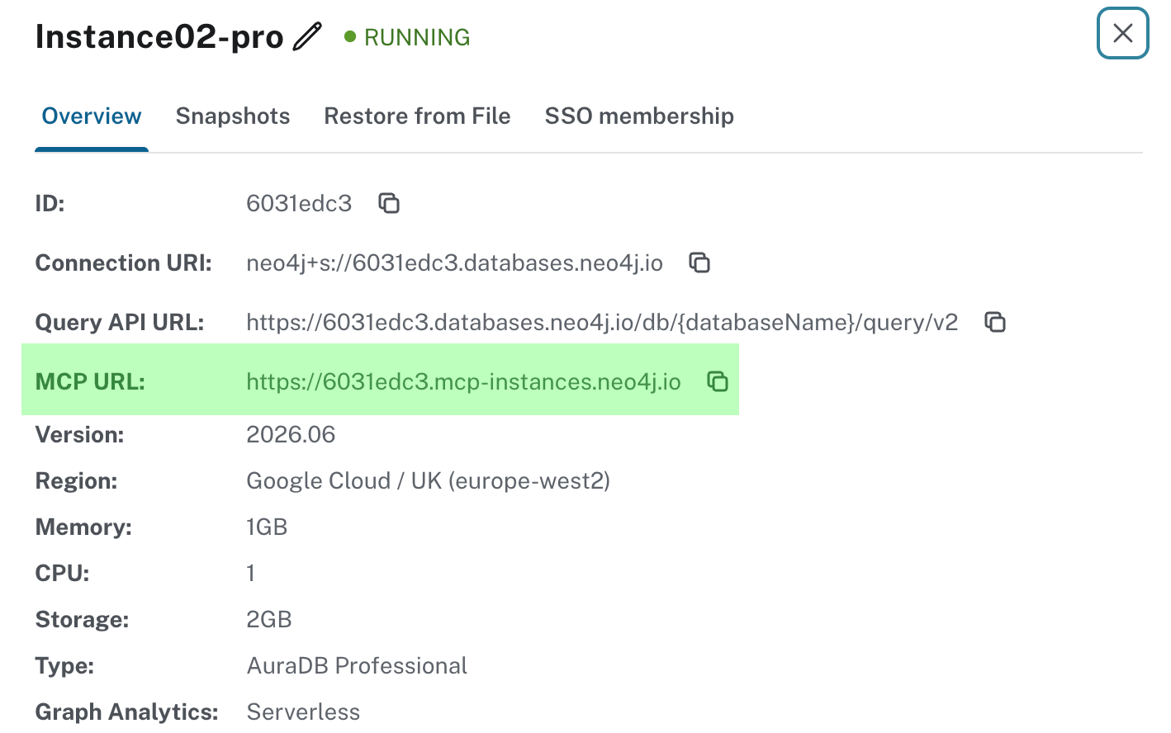Select the Query API URL text
The width and height of the screenshot is (1171, 733).
point(602,322)
